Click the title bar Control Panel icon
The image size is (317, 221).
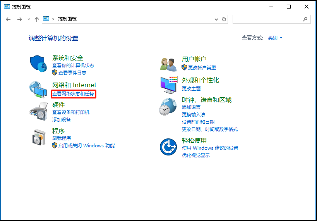(7, 7)
